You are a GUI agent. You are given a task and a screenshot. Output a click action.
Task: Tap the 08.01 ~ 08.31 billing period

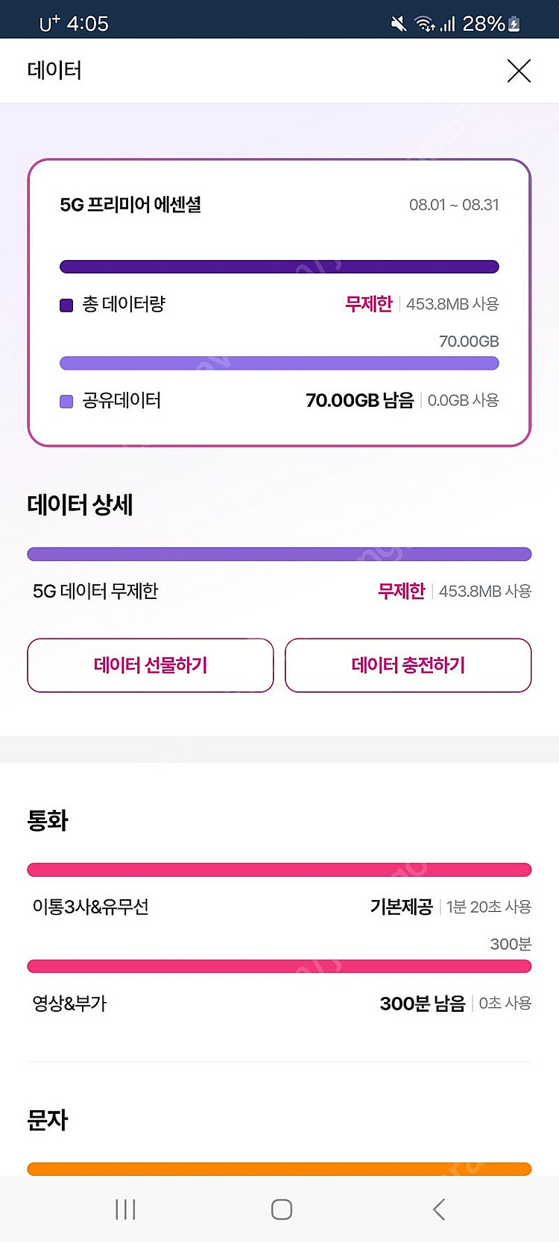pyautogui.click(x=454, y=205)
